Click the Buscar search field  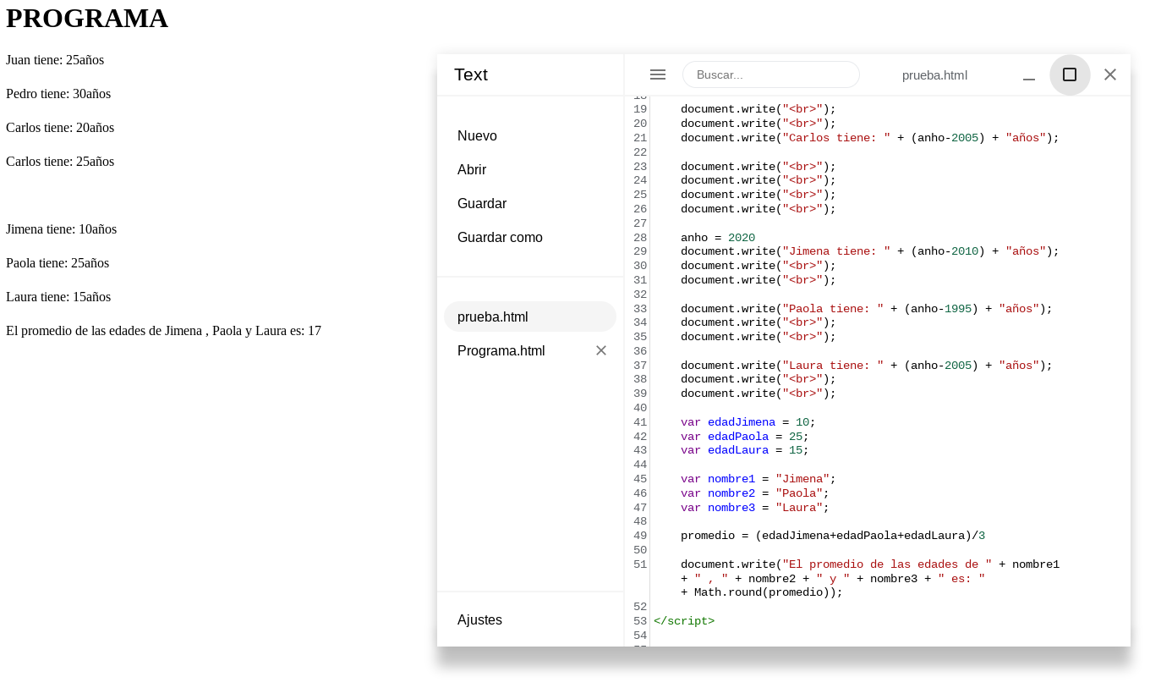771,74
